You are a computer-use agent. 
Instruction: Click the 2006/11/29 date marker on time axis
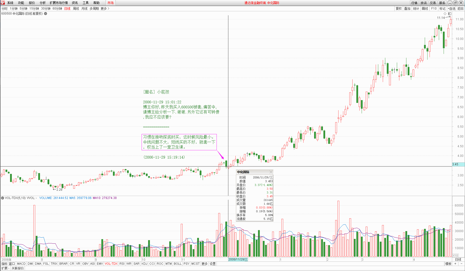[x=238, y=259]
